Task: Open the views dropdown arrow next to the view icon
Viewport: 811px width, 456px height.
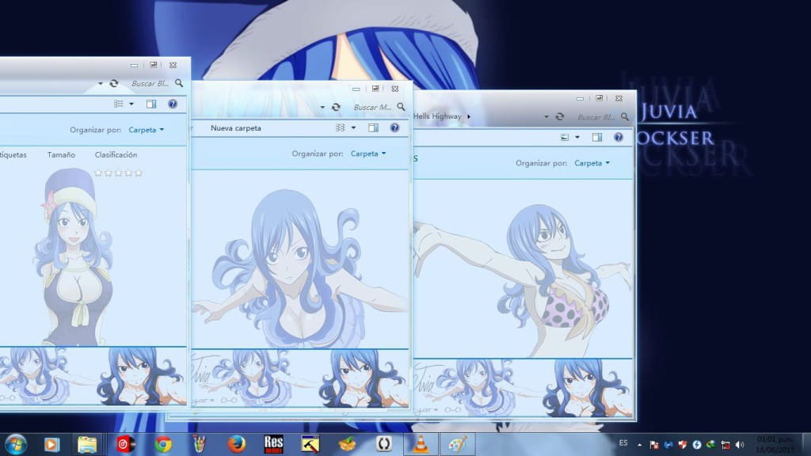Action: pos(352,127)
